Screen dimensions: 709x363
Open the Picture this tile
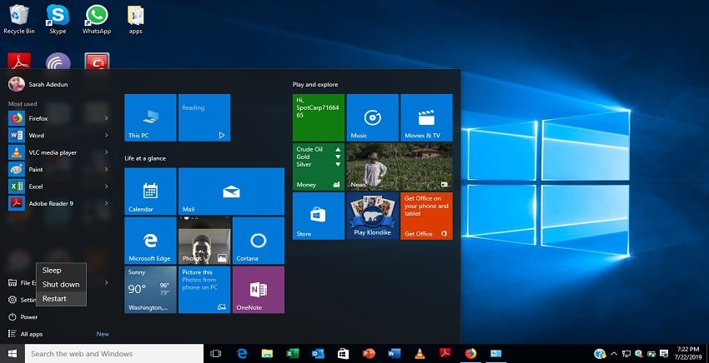204,290
